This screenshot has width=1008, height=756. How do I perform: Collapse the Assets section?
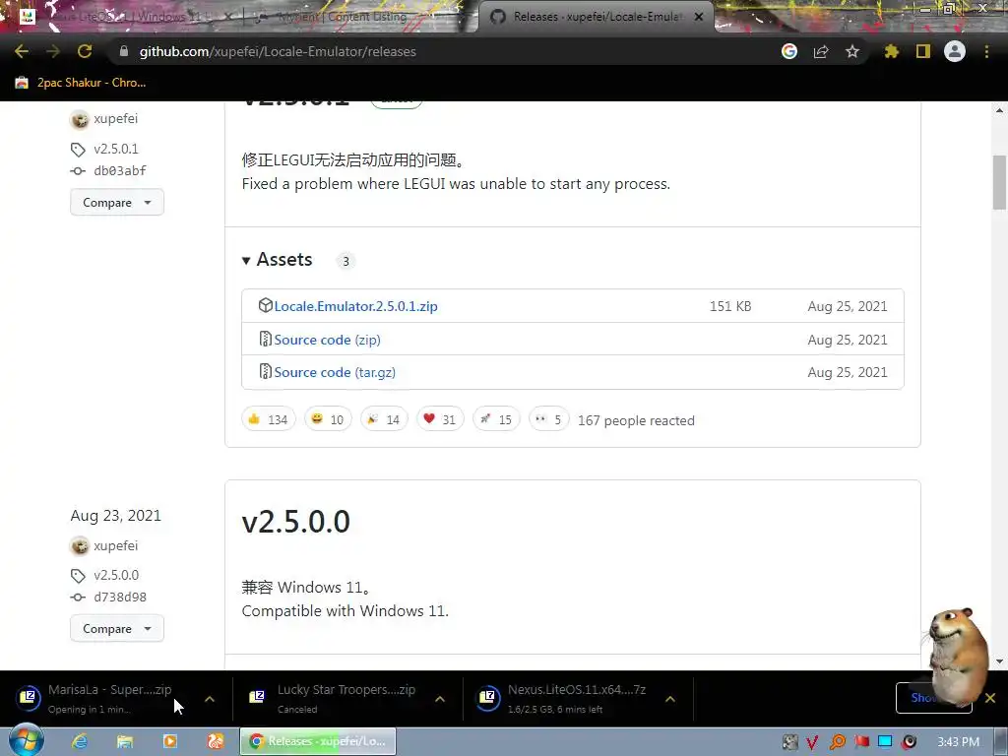(x=277, y=260)
